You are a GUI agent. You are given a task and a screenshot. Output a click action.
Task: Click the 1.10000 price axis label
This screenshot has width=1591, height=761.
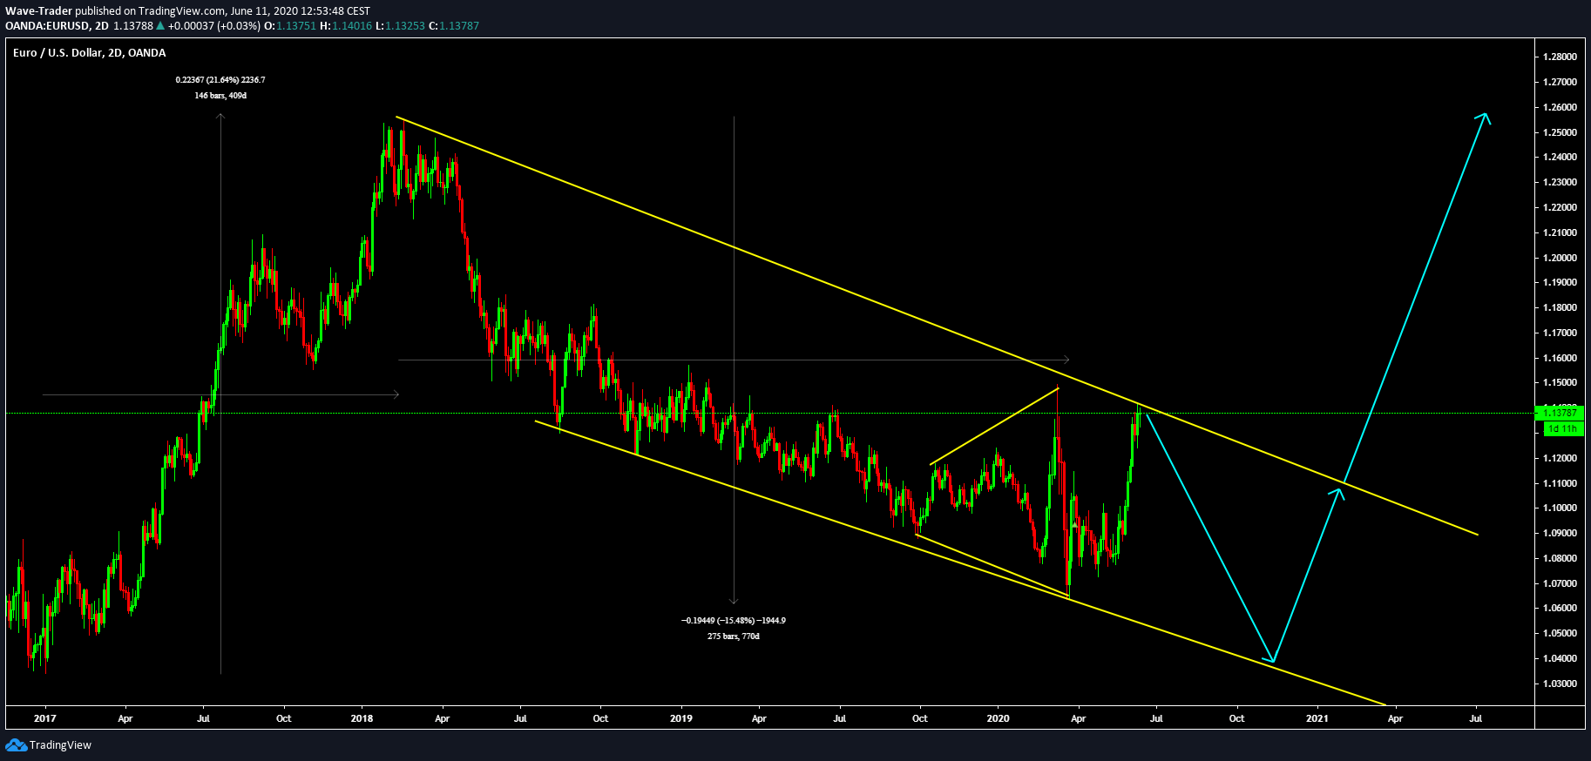point(1560,508)
